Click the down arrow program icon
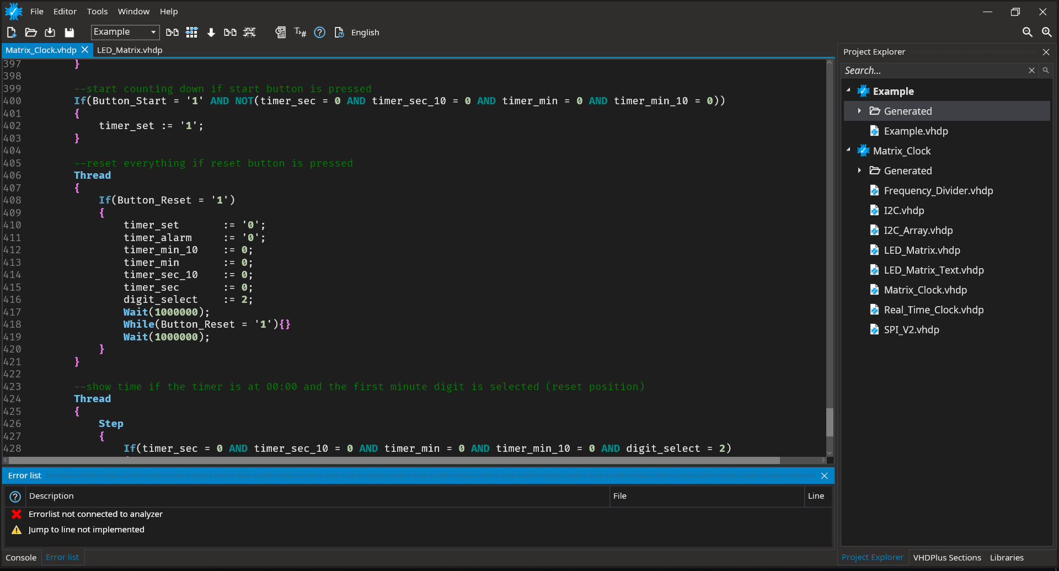This screenshot has height=571, width=1059. click(211, 33)
